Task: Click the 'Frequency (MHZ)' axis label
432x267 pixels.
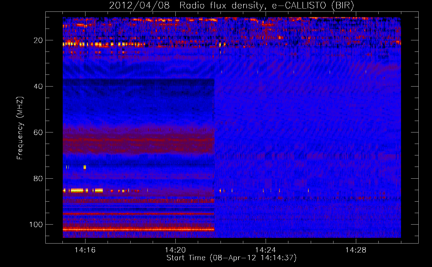Action: coord(20,128)
